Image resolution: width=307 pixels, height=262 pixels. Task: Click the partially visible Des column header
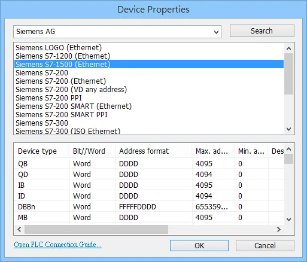[x=276, y=151]
